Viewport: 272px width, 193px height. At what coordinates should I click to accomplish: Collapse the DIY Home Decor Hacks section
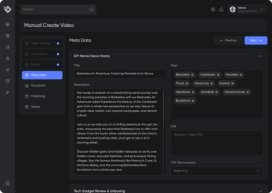[260, 56]
